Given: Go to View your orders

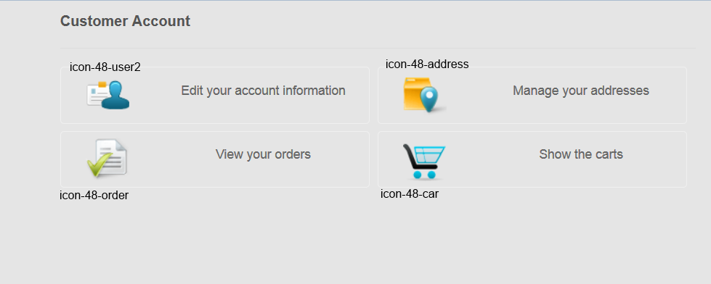Looking at the screenshot, I should coord(263,154).
